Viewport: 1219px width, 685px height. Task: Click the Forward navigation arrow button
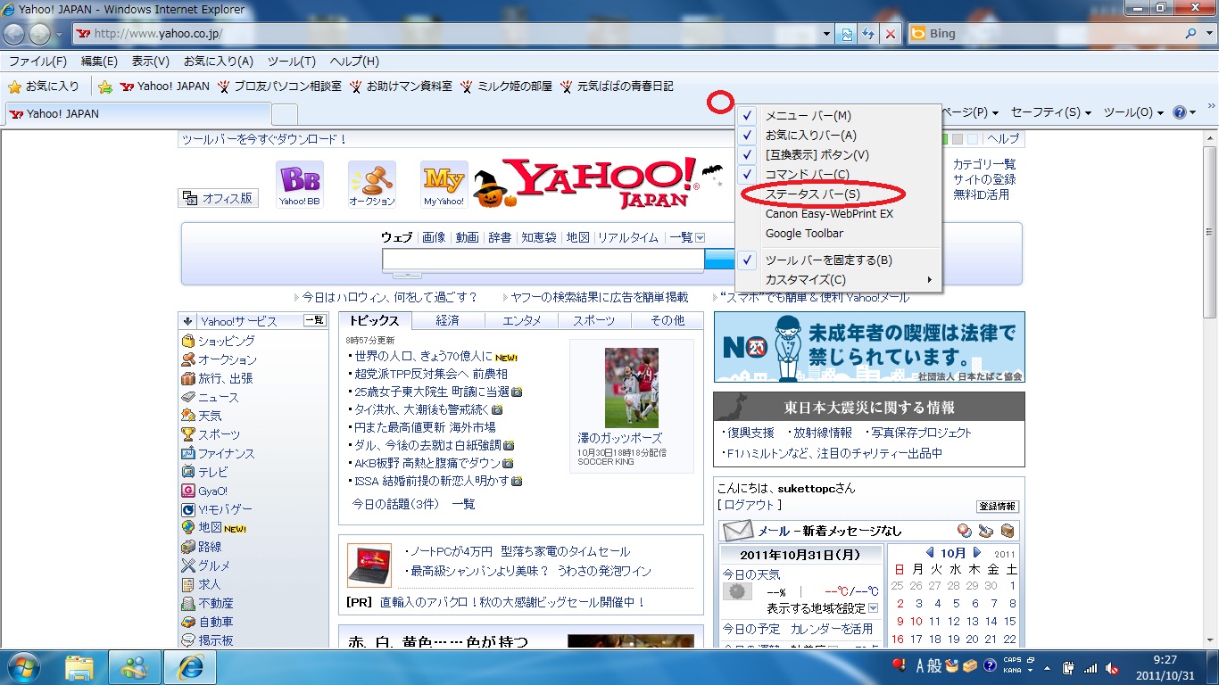coord(39,34)
